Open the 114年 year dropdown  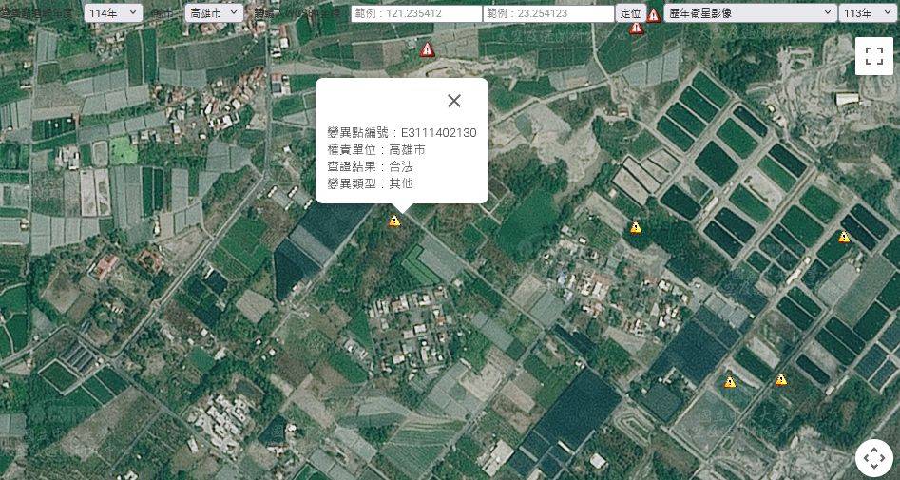(x=113, y=13)
